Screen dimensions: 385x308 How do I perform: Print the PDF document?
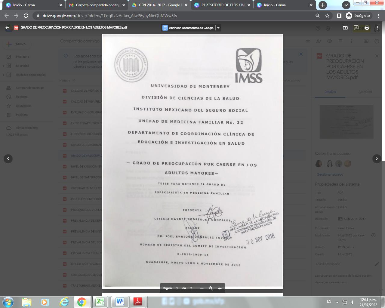point(367,28)
